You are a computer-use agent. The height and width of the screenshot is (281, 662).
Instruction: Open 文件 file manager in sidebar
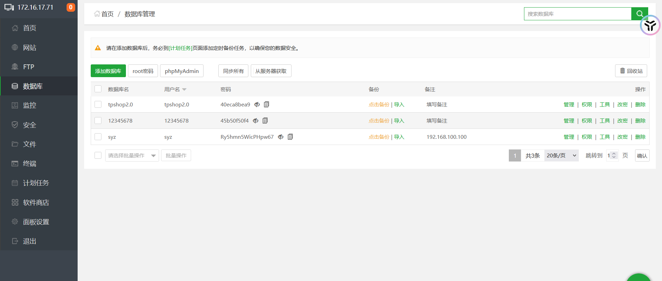[39, 144]
